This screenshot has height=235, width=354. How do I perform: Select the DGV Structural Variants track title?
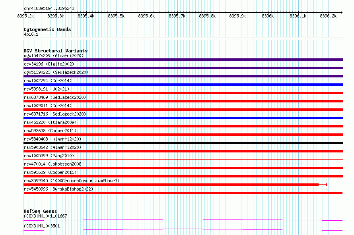click(x=56, y=51)
